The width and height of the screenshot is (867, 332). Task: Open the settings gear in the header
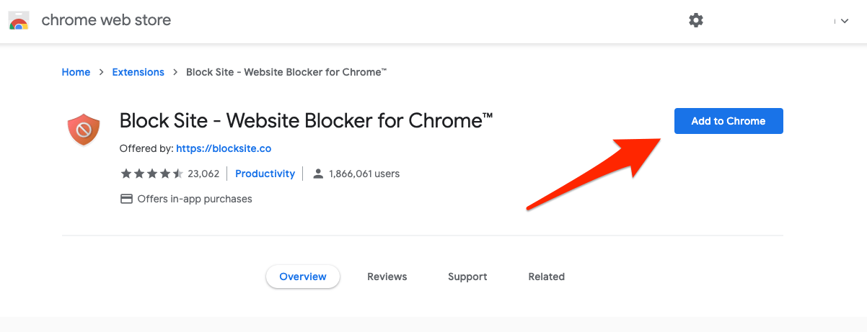click(696, 20)
